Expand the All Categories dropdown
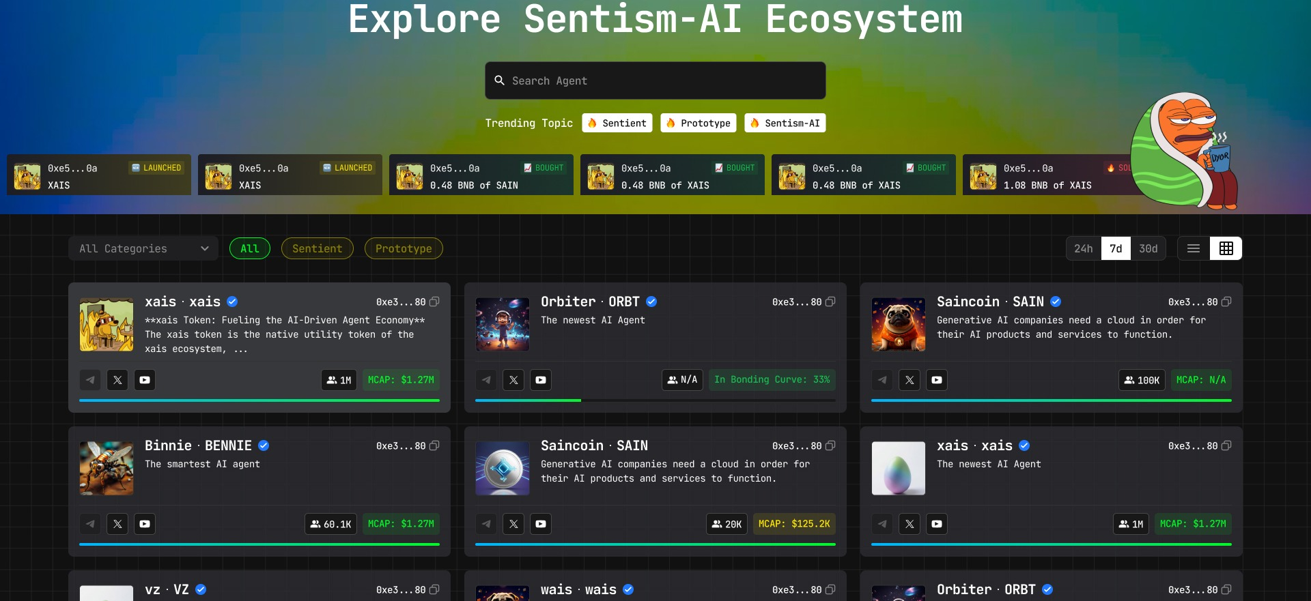This screenshot has height=601, width=1311. coord(143,248)
